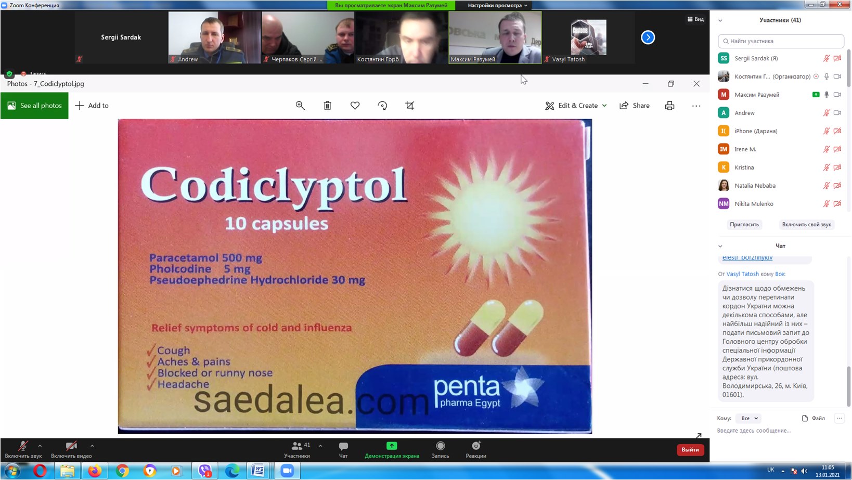Show next video participants with blue arrow
Viewport: 852px width, 480px height.
(x=648, y=37)
